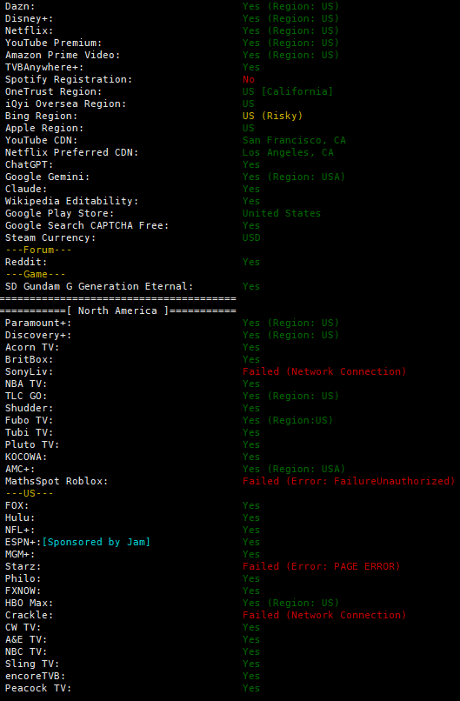The width and height of the screenshot is (460, 701).
Task: Click the "US (Risky)" Bing Region value
Action: [273, 117]
